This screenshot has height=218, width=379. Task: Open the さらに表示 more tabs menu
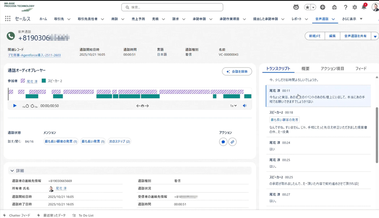(352, 19)
